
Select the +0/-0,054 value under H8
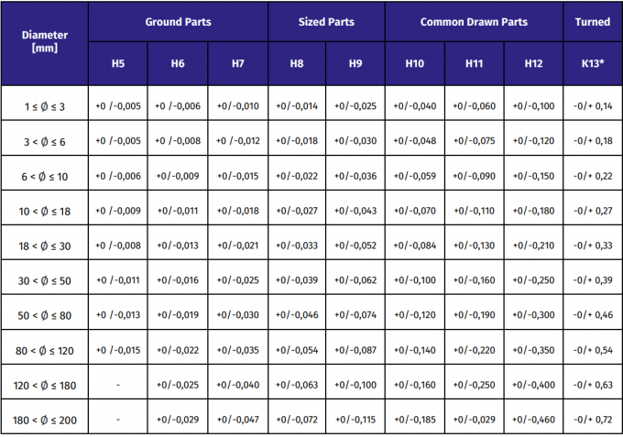297,350
